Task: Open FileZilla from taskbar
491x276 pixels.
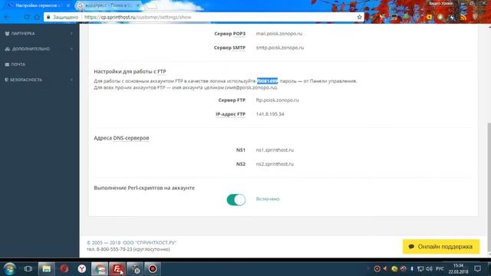Action: tap(117, 269)
